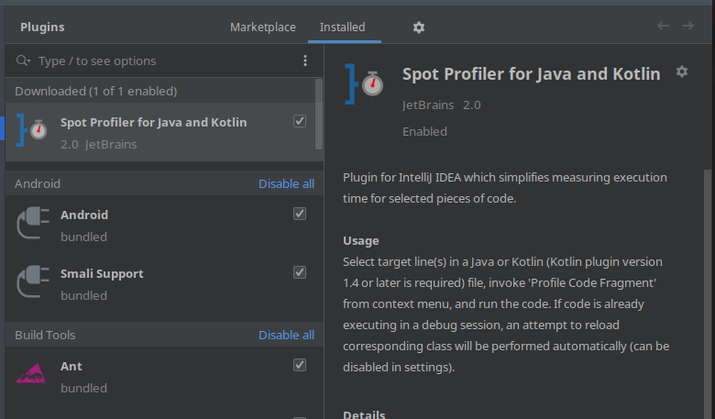Uncheck the Ant plugin checkbox

tap(300, 365)
